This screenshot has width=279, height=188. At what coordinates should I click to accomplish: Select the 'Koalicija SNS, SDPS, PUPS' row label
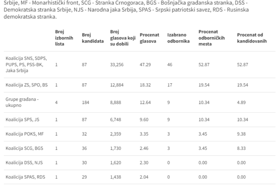pyautogui.click(x=23, y=64)
